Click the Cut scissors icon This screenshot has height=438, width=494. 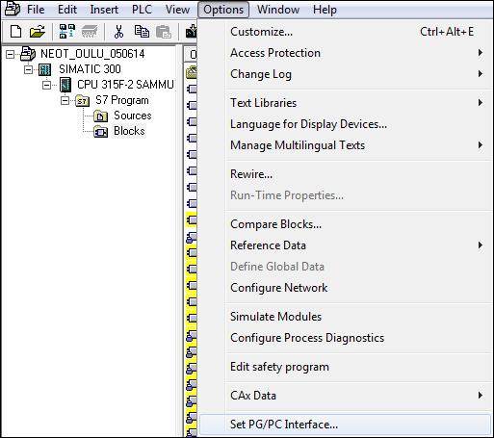click(x=118, y=32)
